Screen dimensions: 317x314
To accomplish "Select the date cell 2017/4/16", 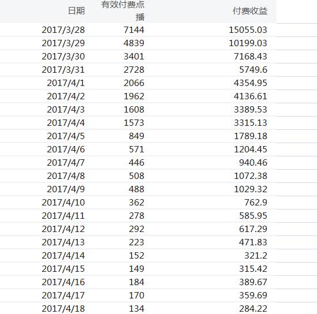I will click(x=64, y=282).
